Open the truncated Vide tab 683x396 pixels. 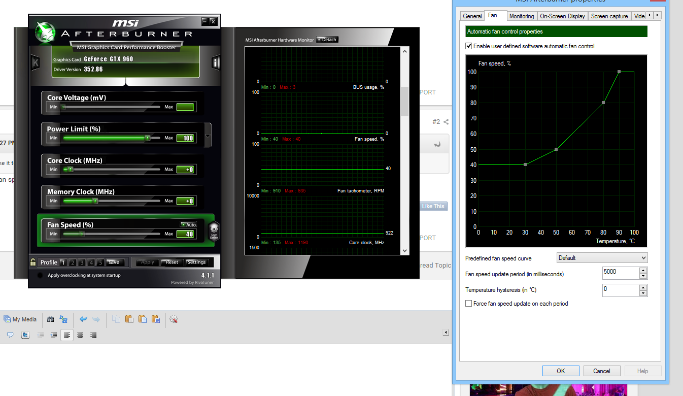click(x=639, y=16)
